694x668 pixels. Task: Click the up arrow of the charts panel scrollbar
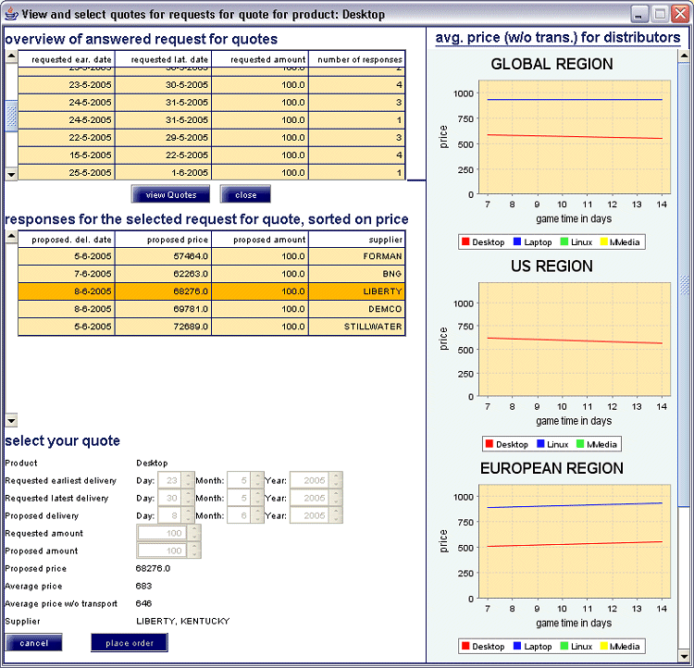coord(684,56)
